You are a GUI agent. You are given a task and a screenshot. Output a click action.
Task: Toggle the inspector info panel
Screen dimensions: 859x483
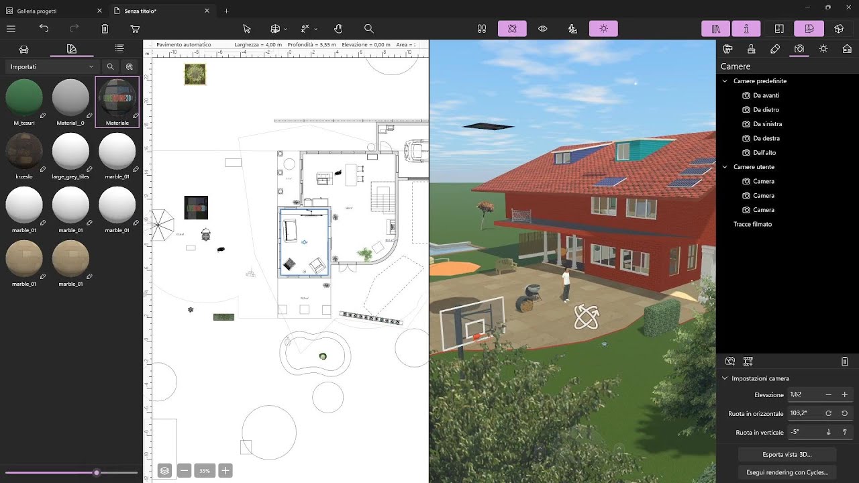click(x=746, y=29)
